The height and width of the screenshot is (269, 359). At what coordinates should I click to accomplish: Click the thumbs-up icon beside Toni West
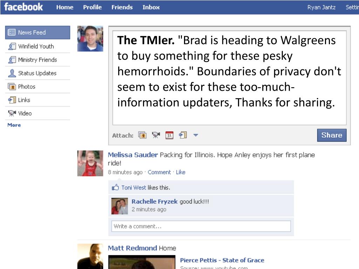pyautogui.click(x=115, y=188)
